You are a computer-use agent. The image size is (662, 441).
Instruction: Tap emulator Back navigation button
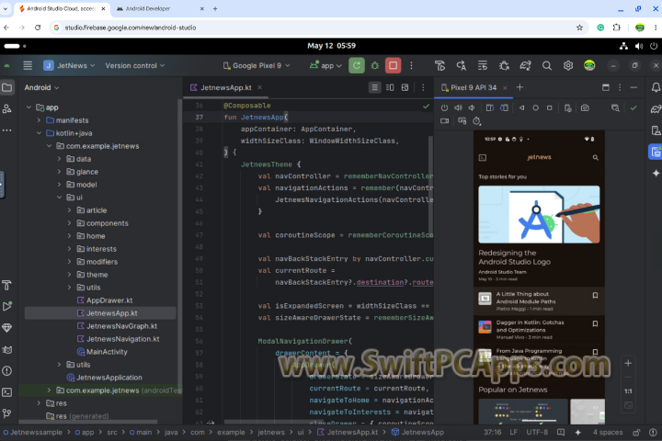(522, 108)
